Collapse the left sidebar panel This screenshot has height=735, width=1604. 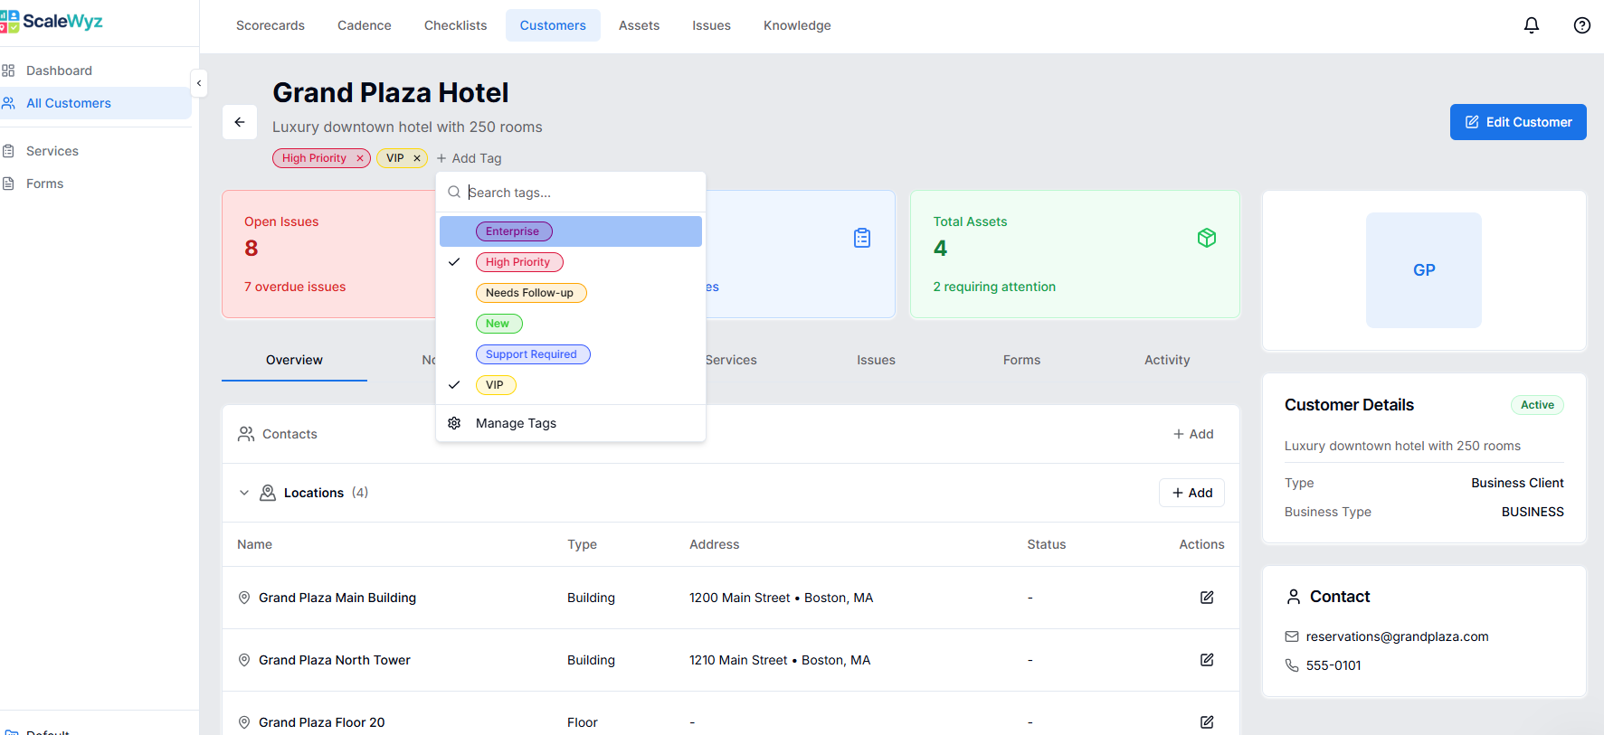coord(199,83)
